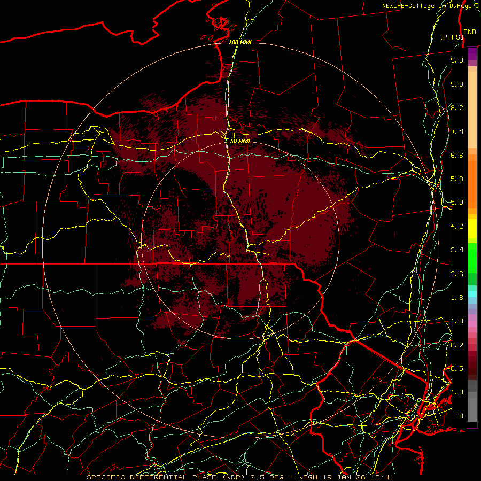Screen dimensions: 481x481
Task: Click the orange segment of the color bar
Action: [x=472, y=184]
